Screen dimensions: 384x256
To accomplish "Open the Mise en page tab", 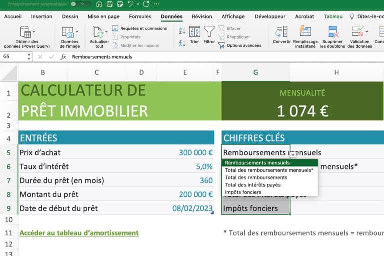I will (x=103, y=16).
